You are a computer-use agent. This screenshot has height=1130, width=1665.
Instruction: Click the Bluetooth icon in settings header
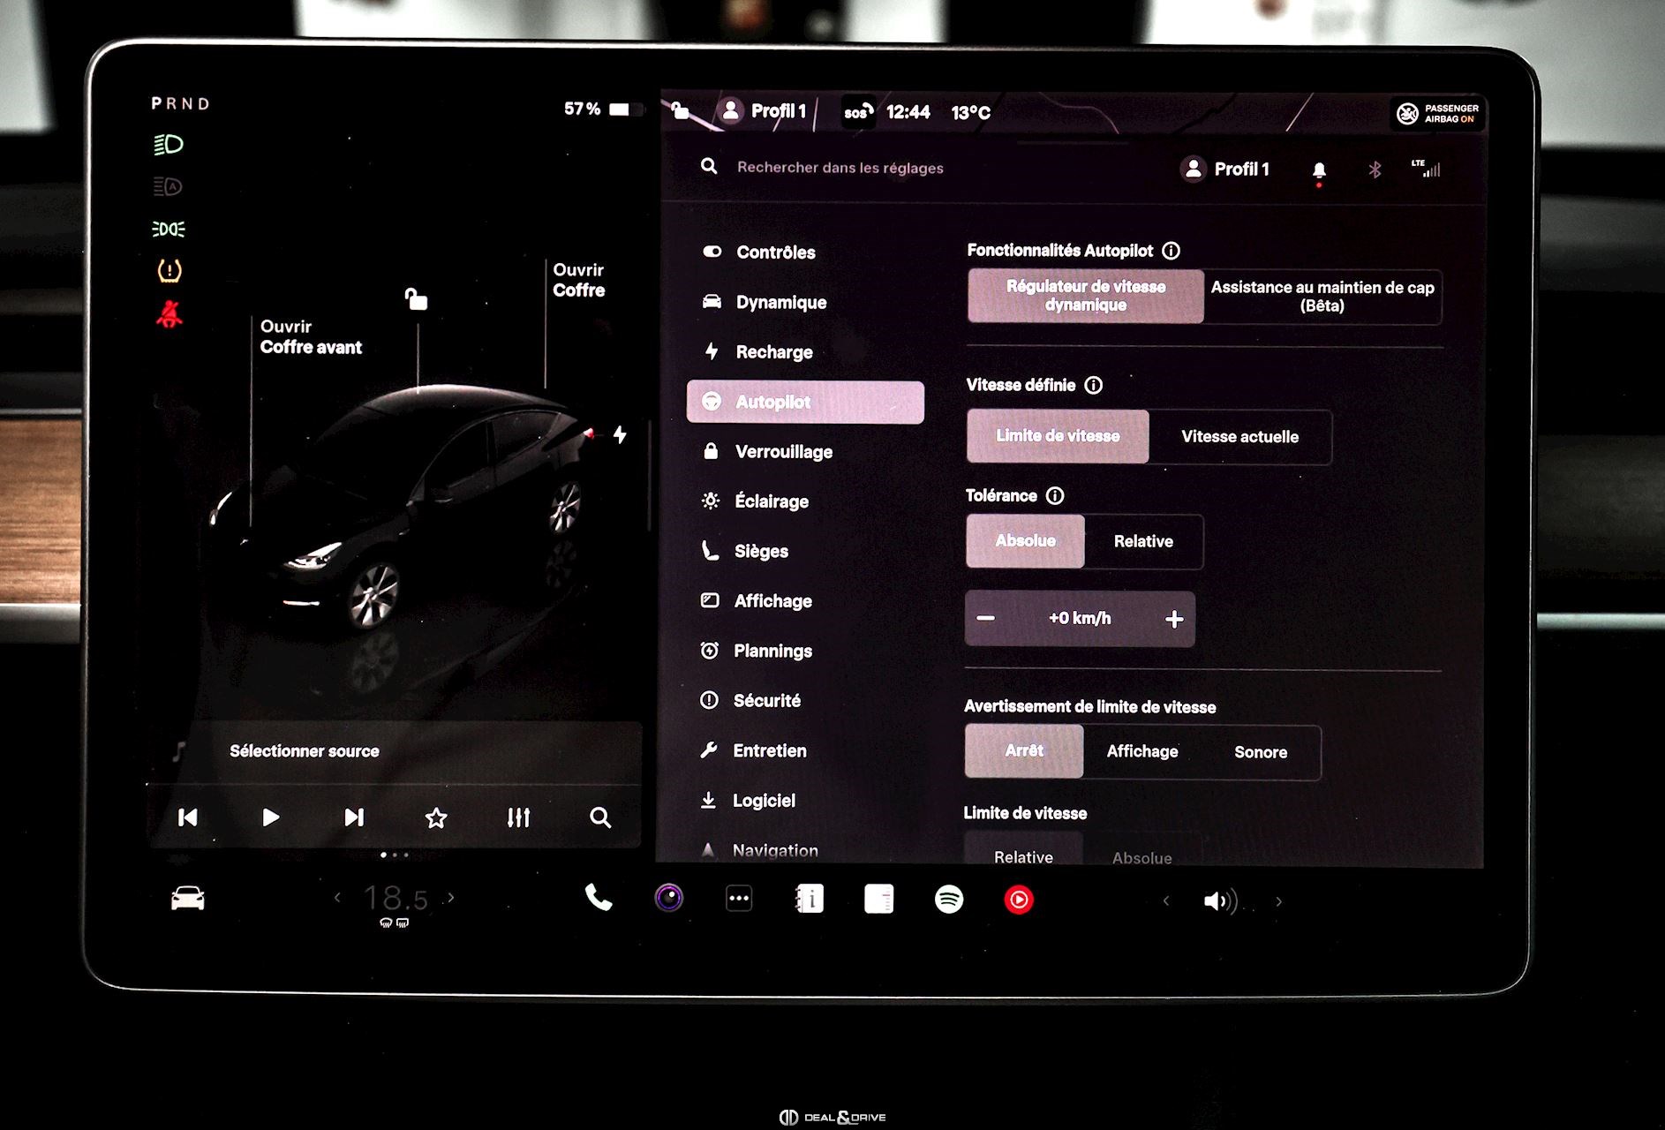click(x=1375, y=169)
